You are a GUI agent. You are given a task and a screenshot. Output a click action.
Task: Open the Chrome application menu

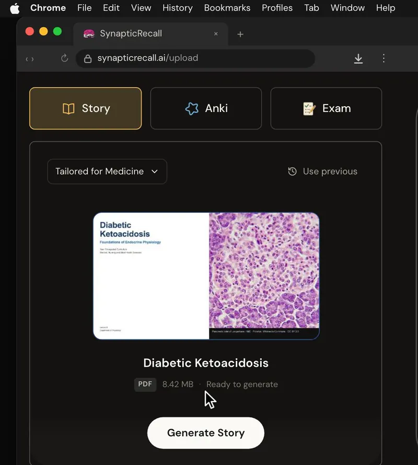pyautogui.click(x=48, y=8)
